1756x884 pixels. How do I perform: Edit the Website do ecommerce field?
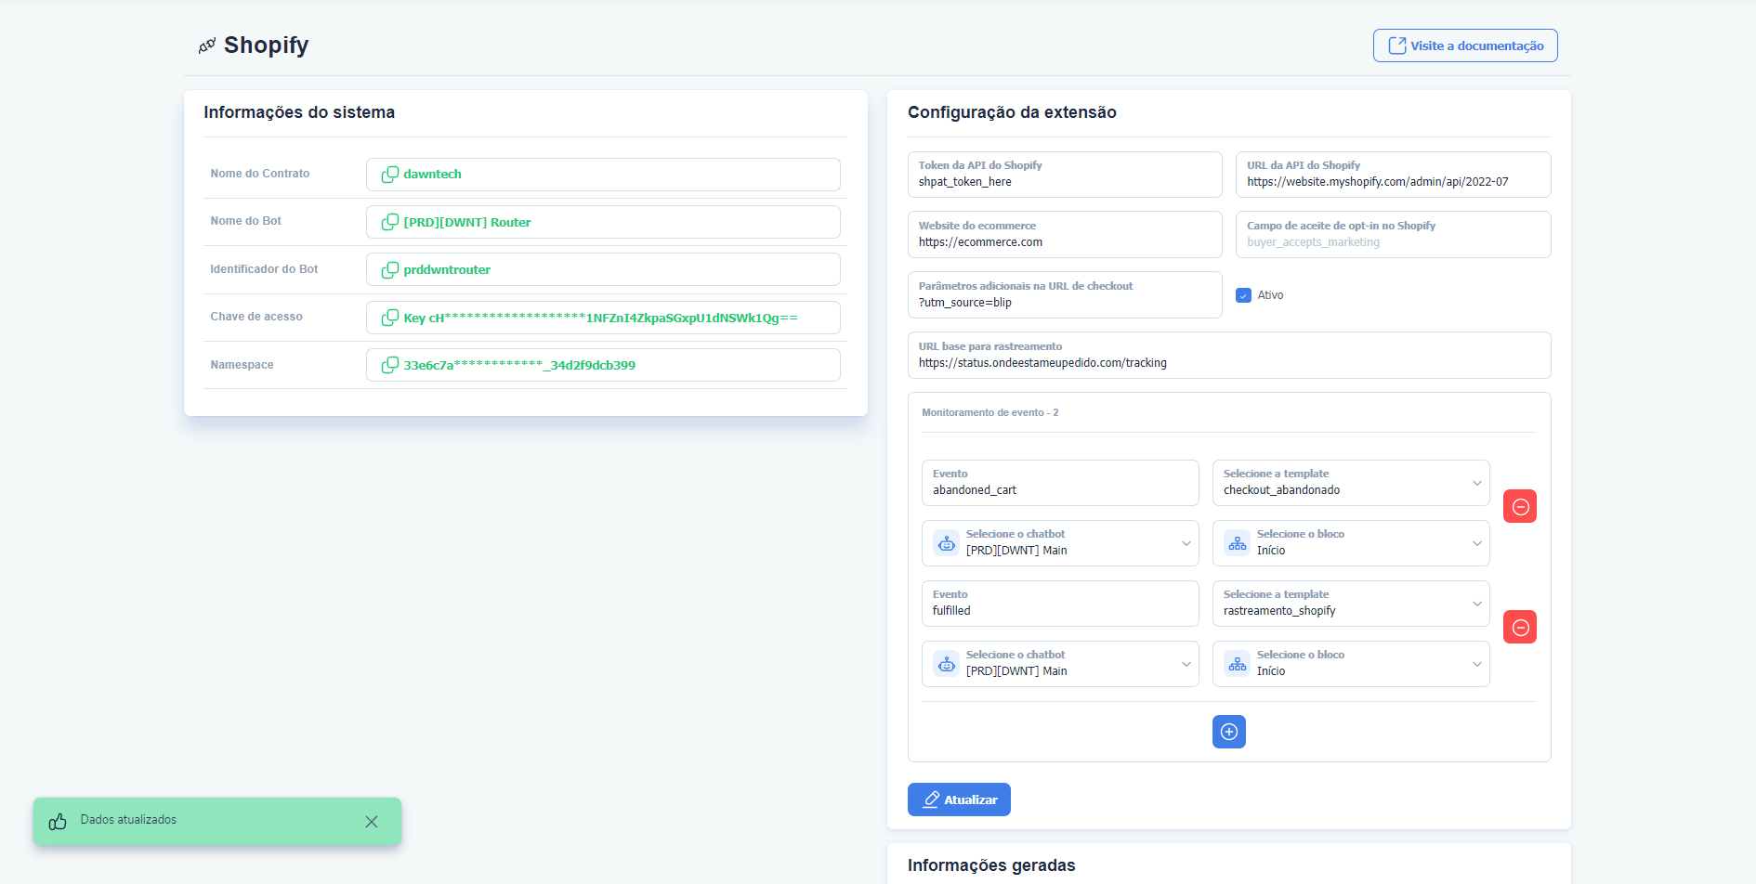[x=1065, y=235]
